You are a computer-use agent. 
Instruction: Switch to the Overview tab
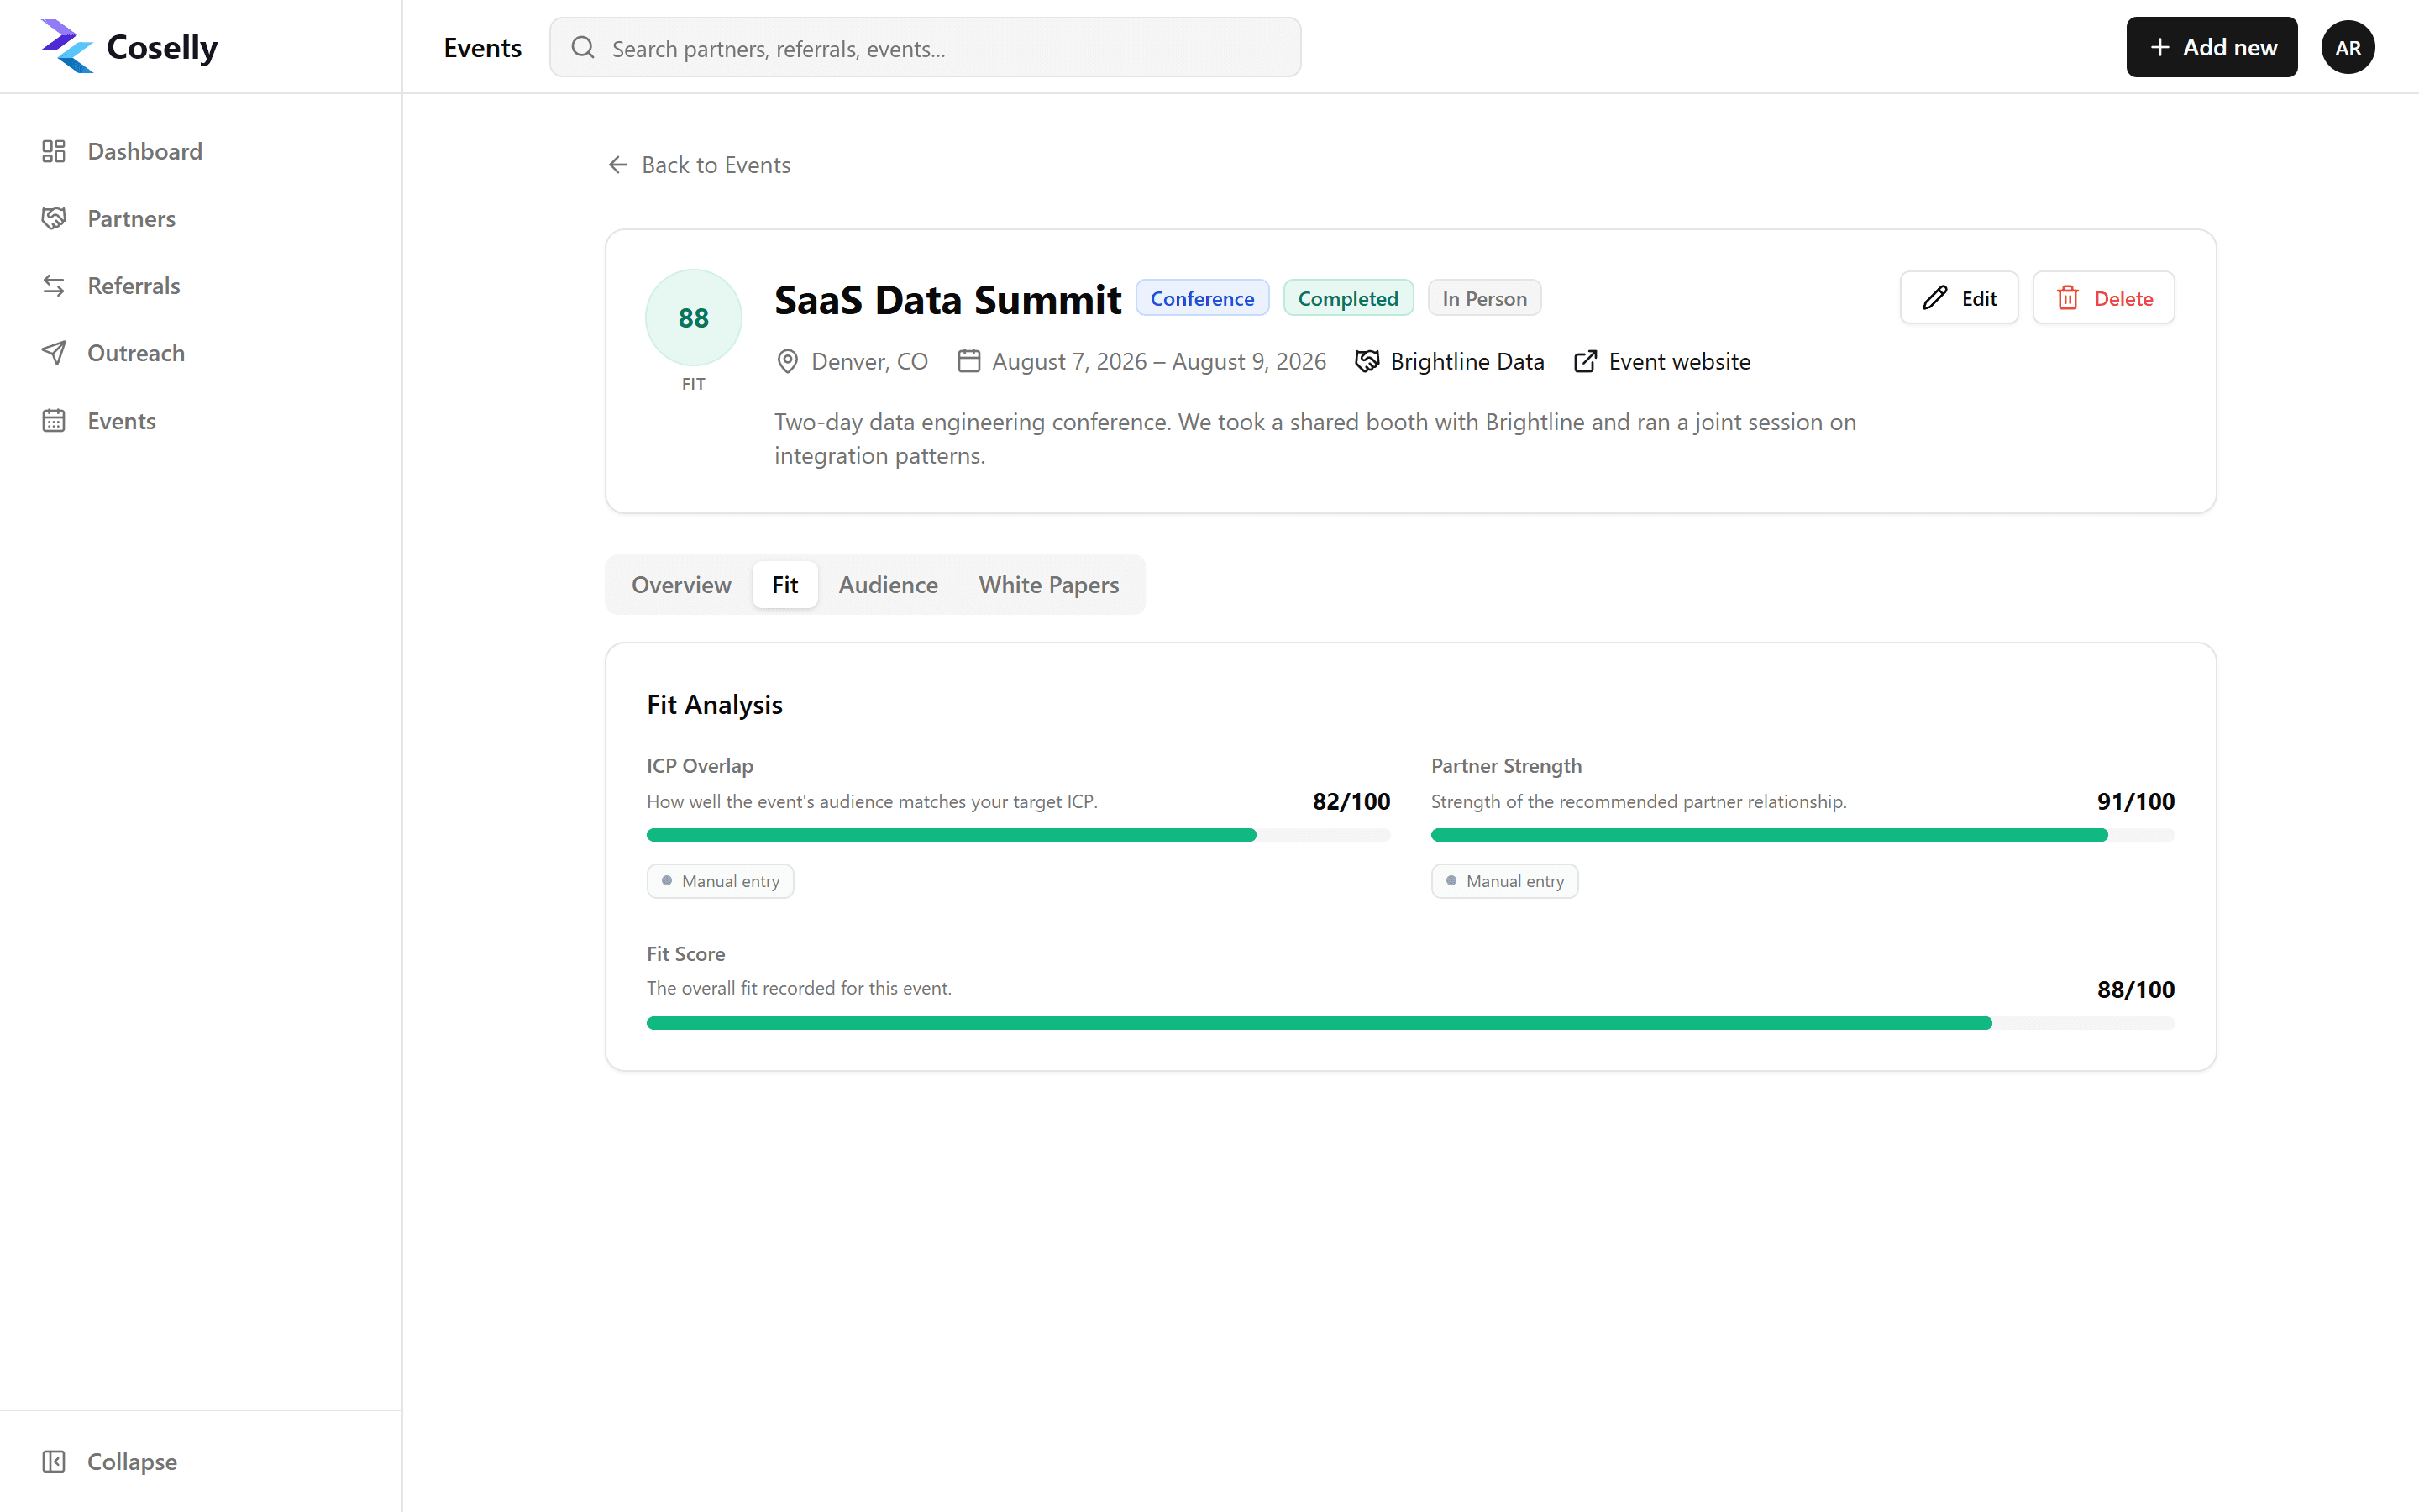click(x=680, y=585)
